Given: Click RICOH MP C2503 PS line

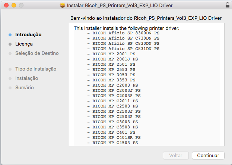Looking at the screenshot, I should pyautogui.click(x=112, y=106).
